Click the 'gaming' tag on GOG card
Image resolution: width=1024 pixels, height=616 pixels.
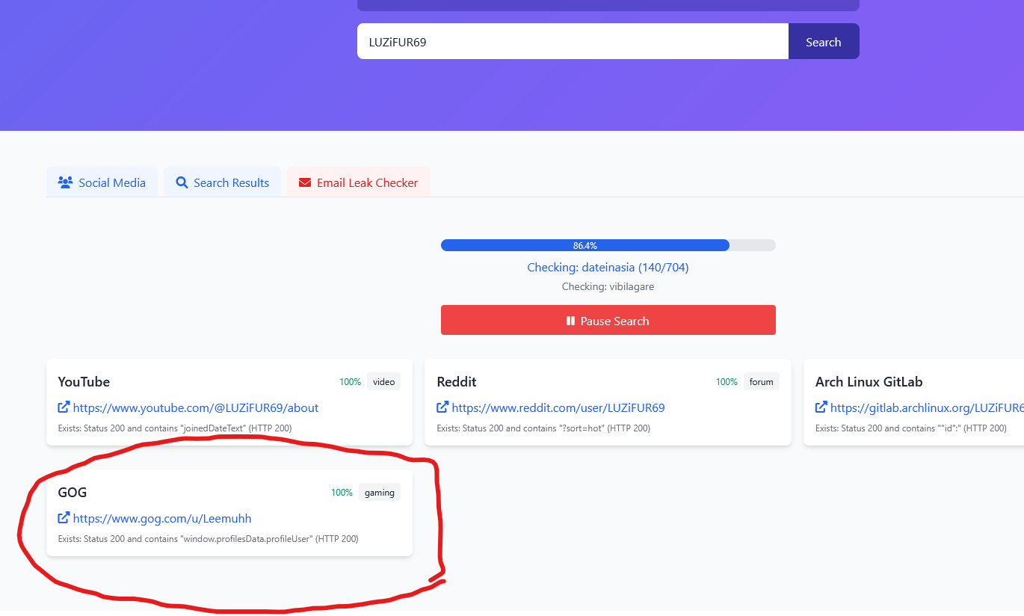[380, 492]
